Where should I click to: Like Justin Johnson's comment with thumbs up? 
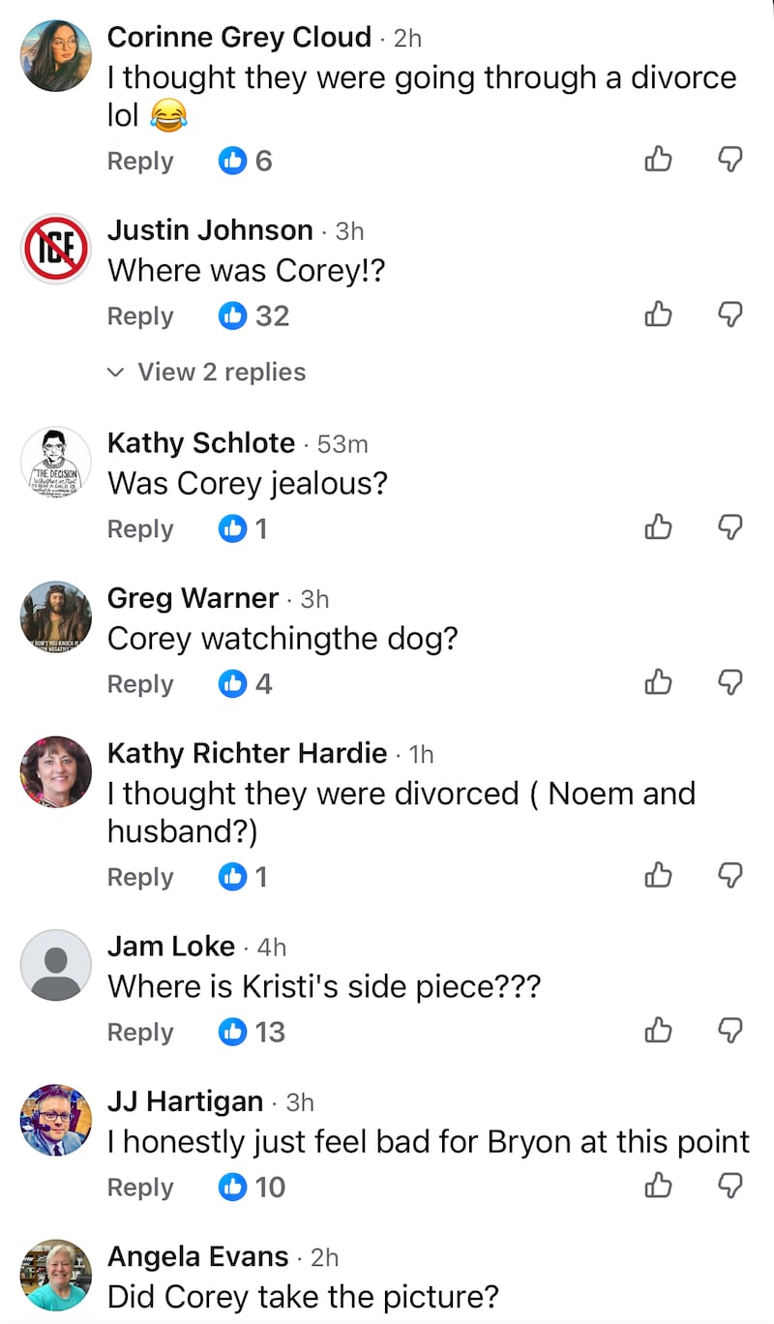point(658,315)
